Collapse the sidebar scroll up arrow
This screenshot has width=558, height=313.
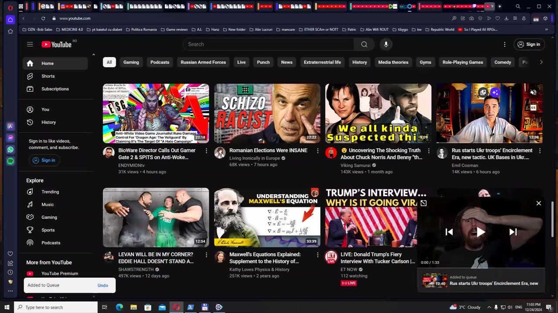click(x=93, y=55)
